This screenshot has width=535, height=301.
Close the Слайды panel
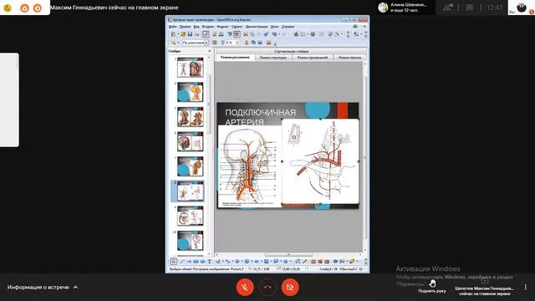pos(210,51)
